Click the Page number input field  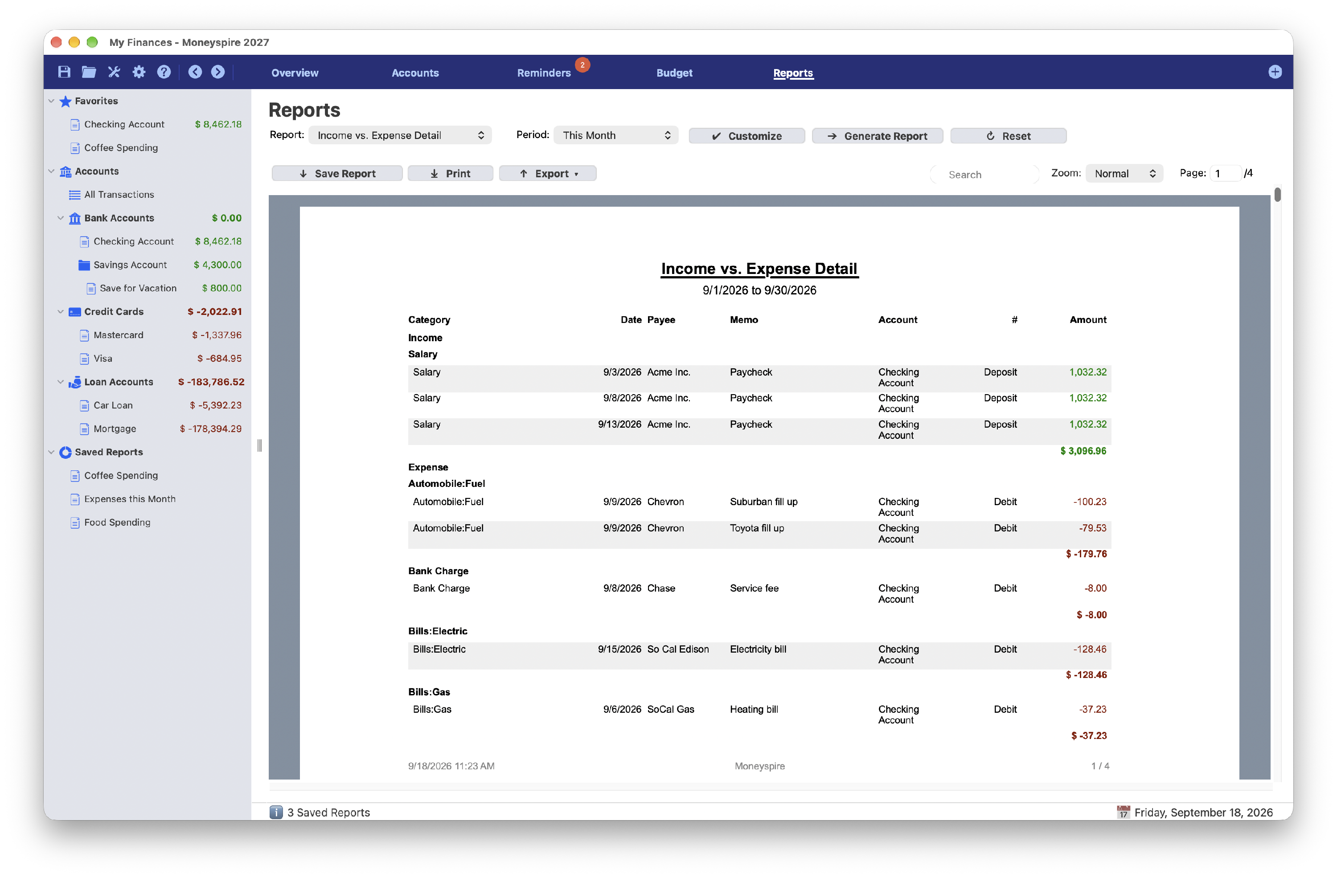coord(1225,173)
